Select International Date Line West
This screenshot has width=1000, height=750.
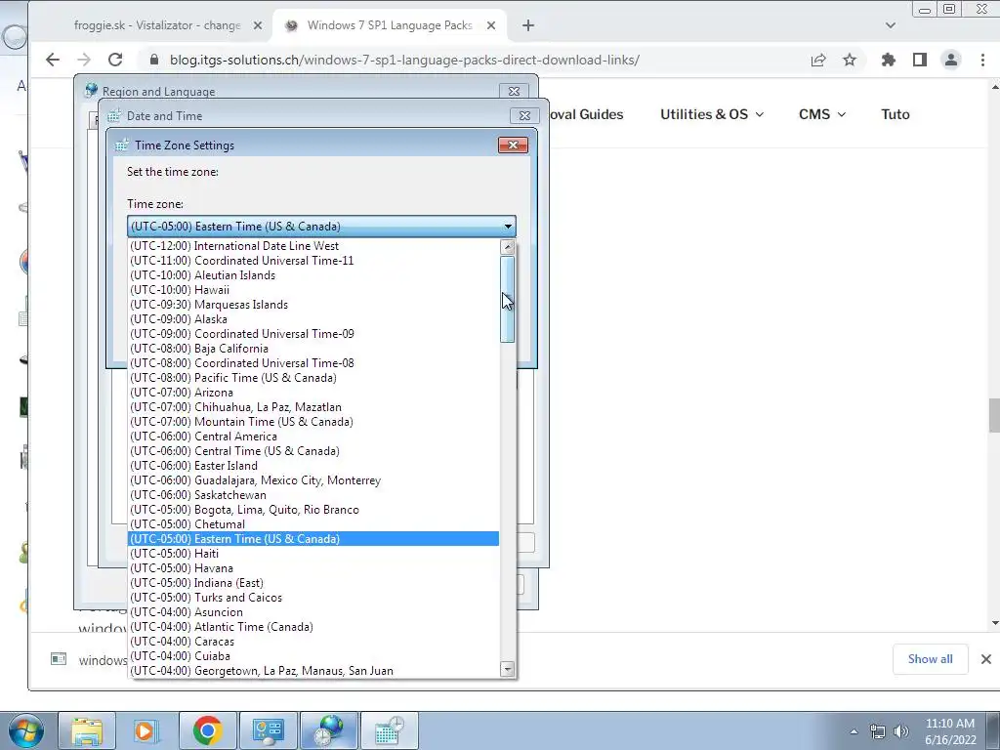[313, 246]
